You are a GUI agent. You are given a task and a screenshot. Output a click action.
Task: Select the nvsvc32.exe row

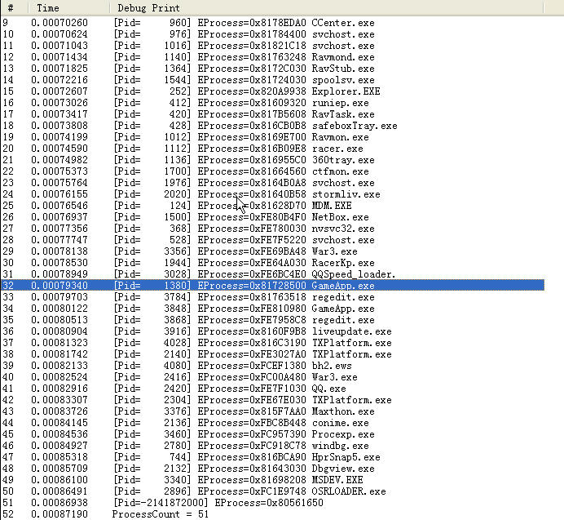(x=273, y=229)
